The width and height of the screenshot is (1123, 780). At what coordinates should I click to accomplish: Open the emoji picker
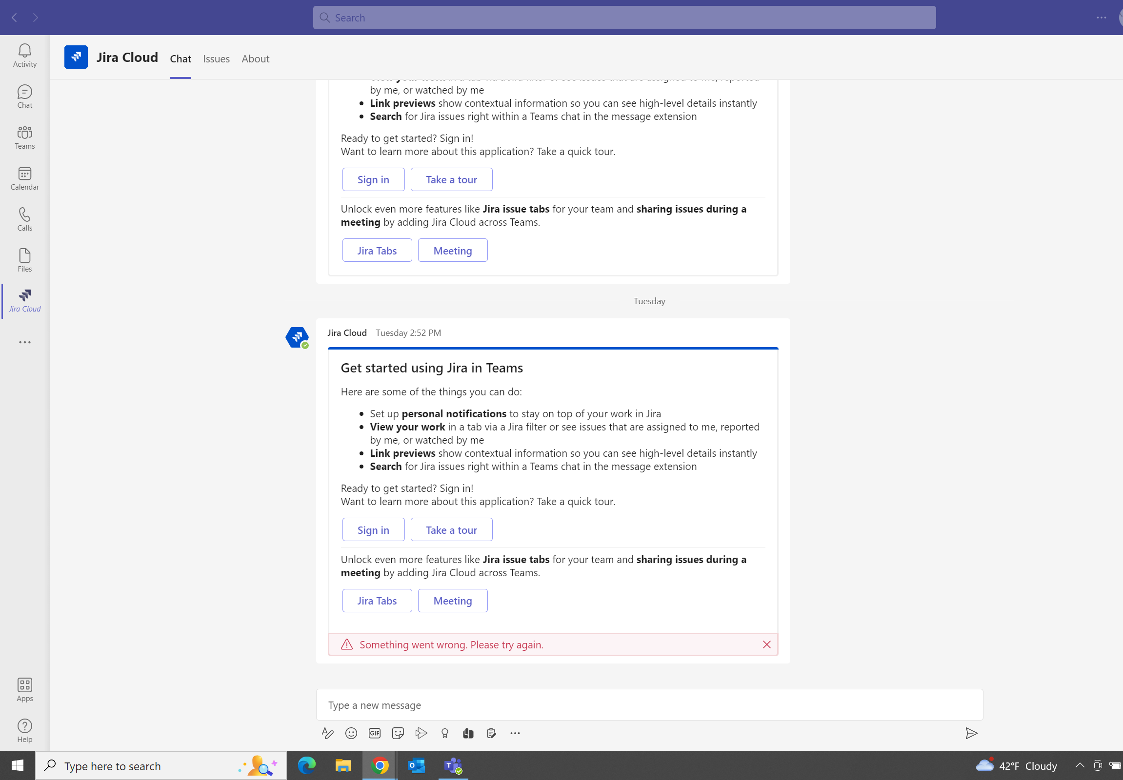tap(351, 733)
